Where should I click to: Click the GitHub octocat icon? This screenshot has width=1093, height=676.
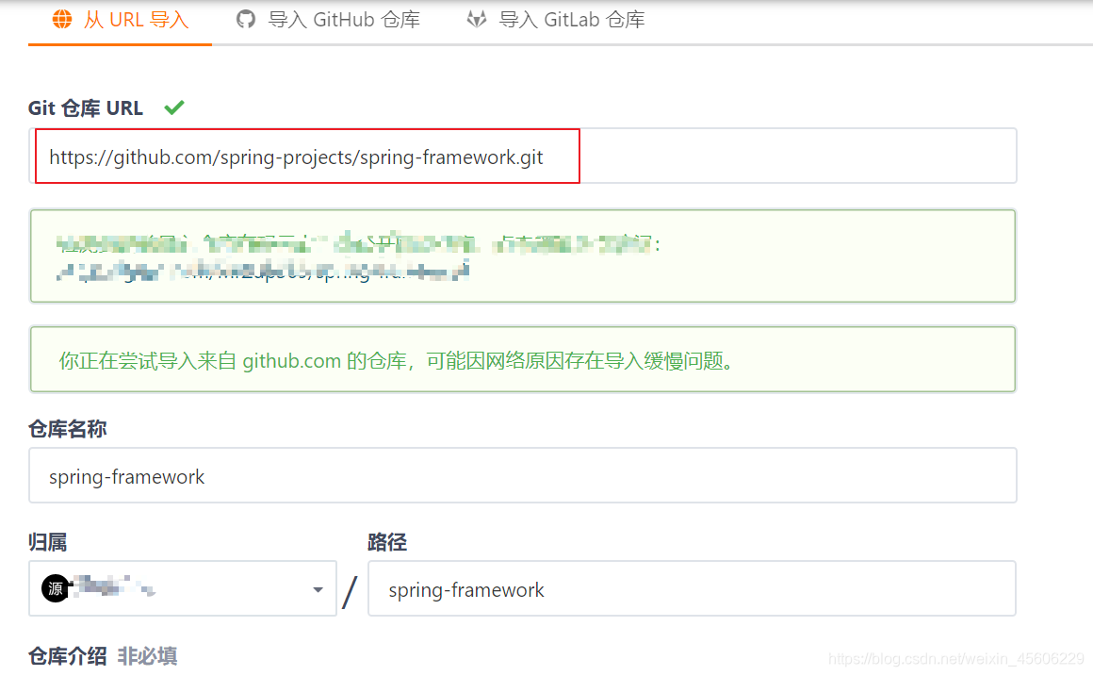(x=245, y=20)
